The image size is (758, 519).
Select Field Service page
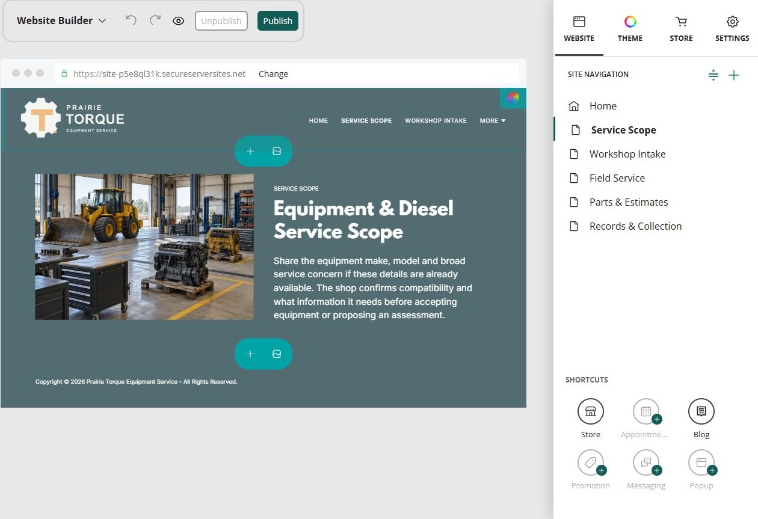(x=617, y=178)
